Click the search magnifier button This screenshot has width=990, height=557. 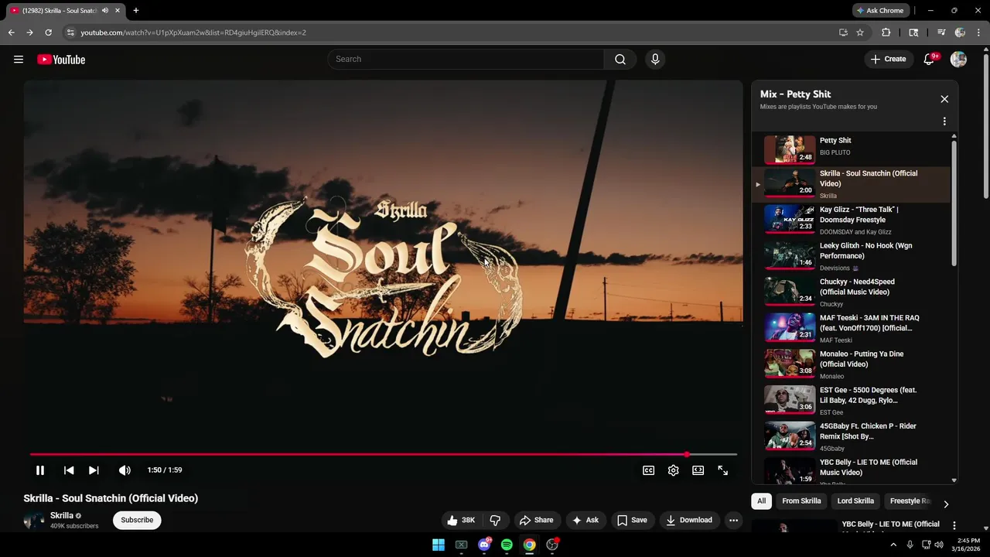(620, 60)
